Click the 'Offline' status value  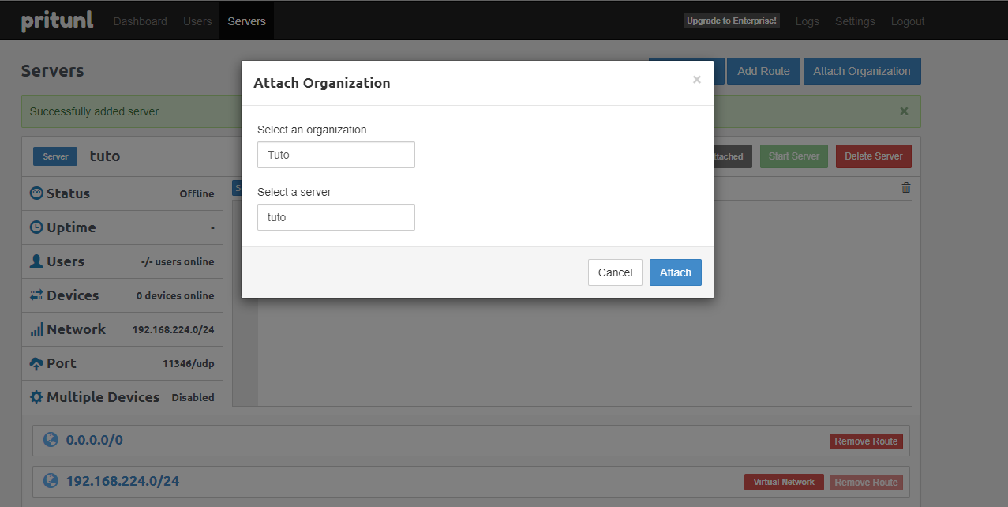pyautogui.click(x=197, y=193)
